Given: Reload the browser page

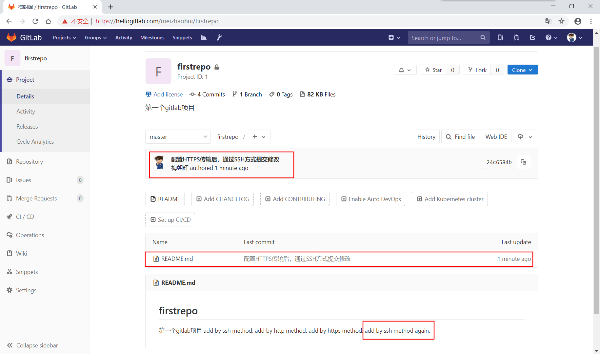Looking at the screenshot, I should 35,21.
